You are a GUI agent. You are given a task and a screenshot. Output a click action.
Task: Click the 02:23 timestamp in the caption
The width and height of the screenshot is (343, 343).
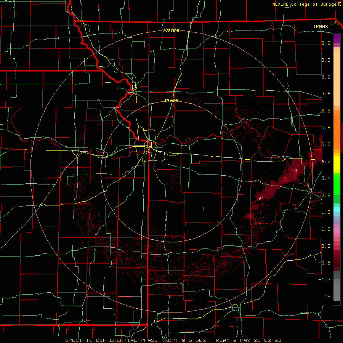(272, 340)
